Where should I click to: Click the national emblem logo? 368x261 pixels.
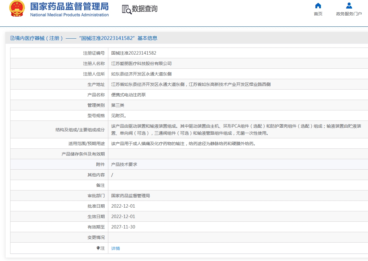pyautogui.click(x=17, y=8)
